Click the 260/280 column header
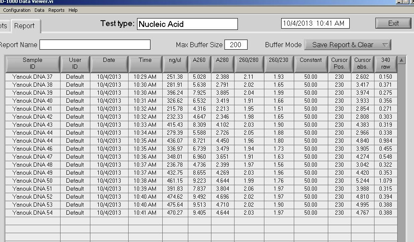 [x=249, y=64]
